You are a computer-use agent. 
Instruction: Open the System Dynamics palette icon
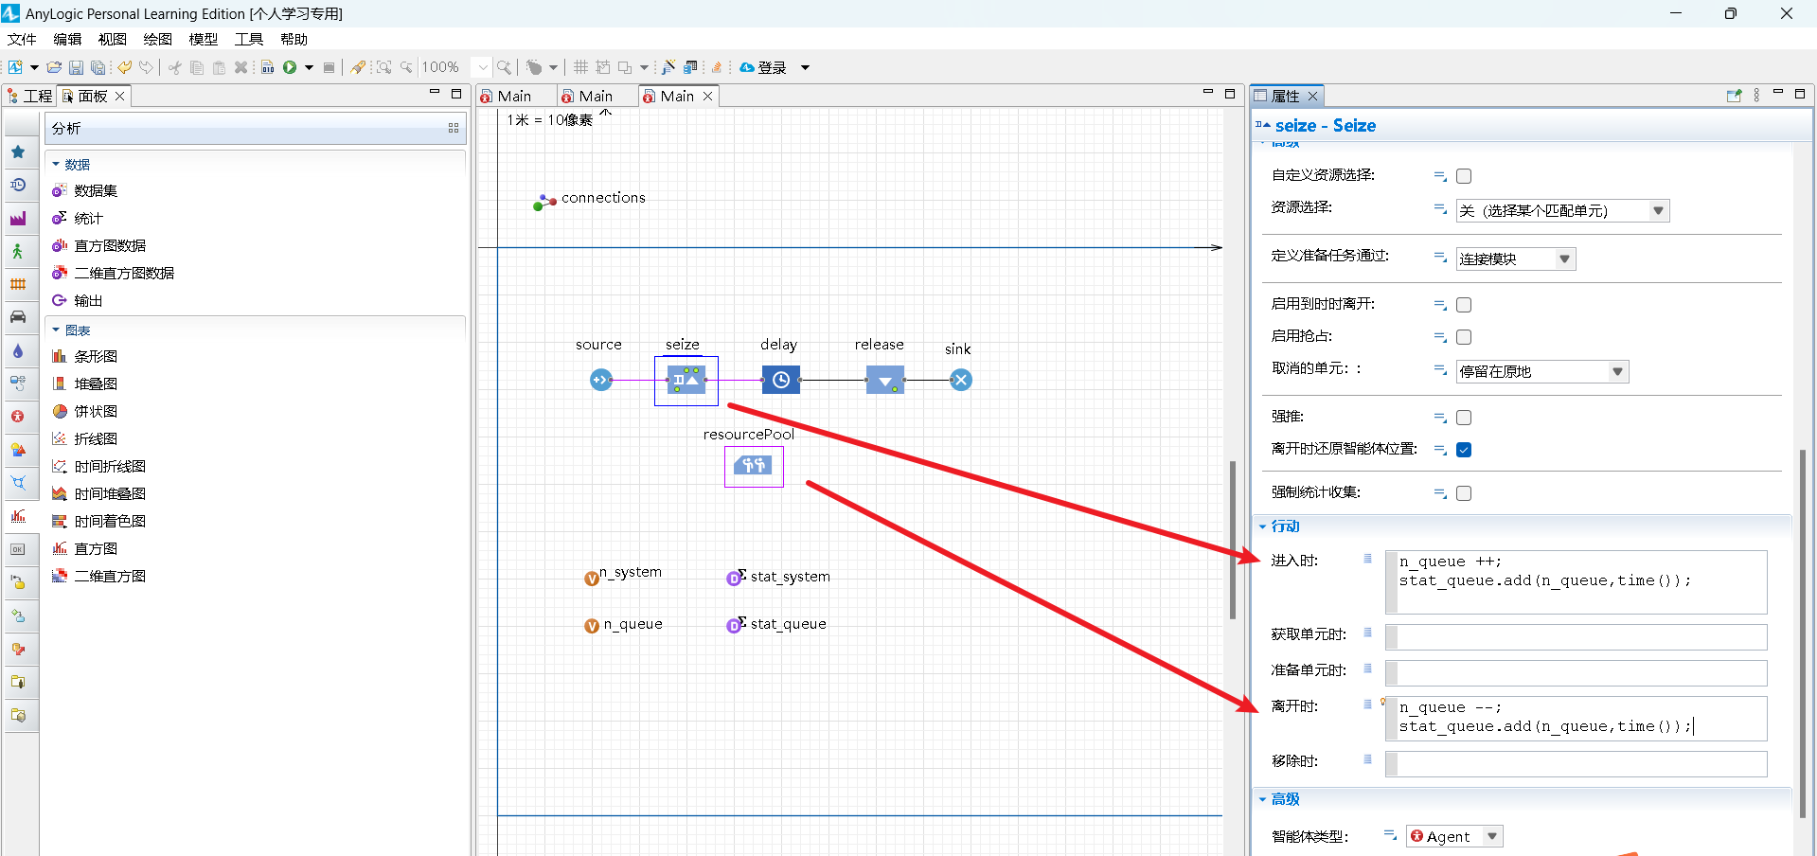(18, 383)
